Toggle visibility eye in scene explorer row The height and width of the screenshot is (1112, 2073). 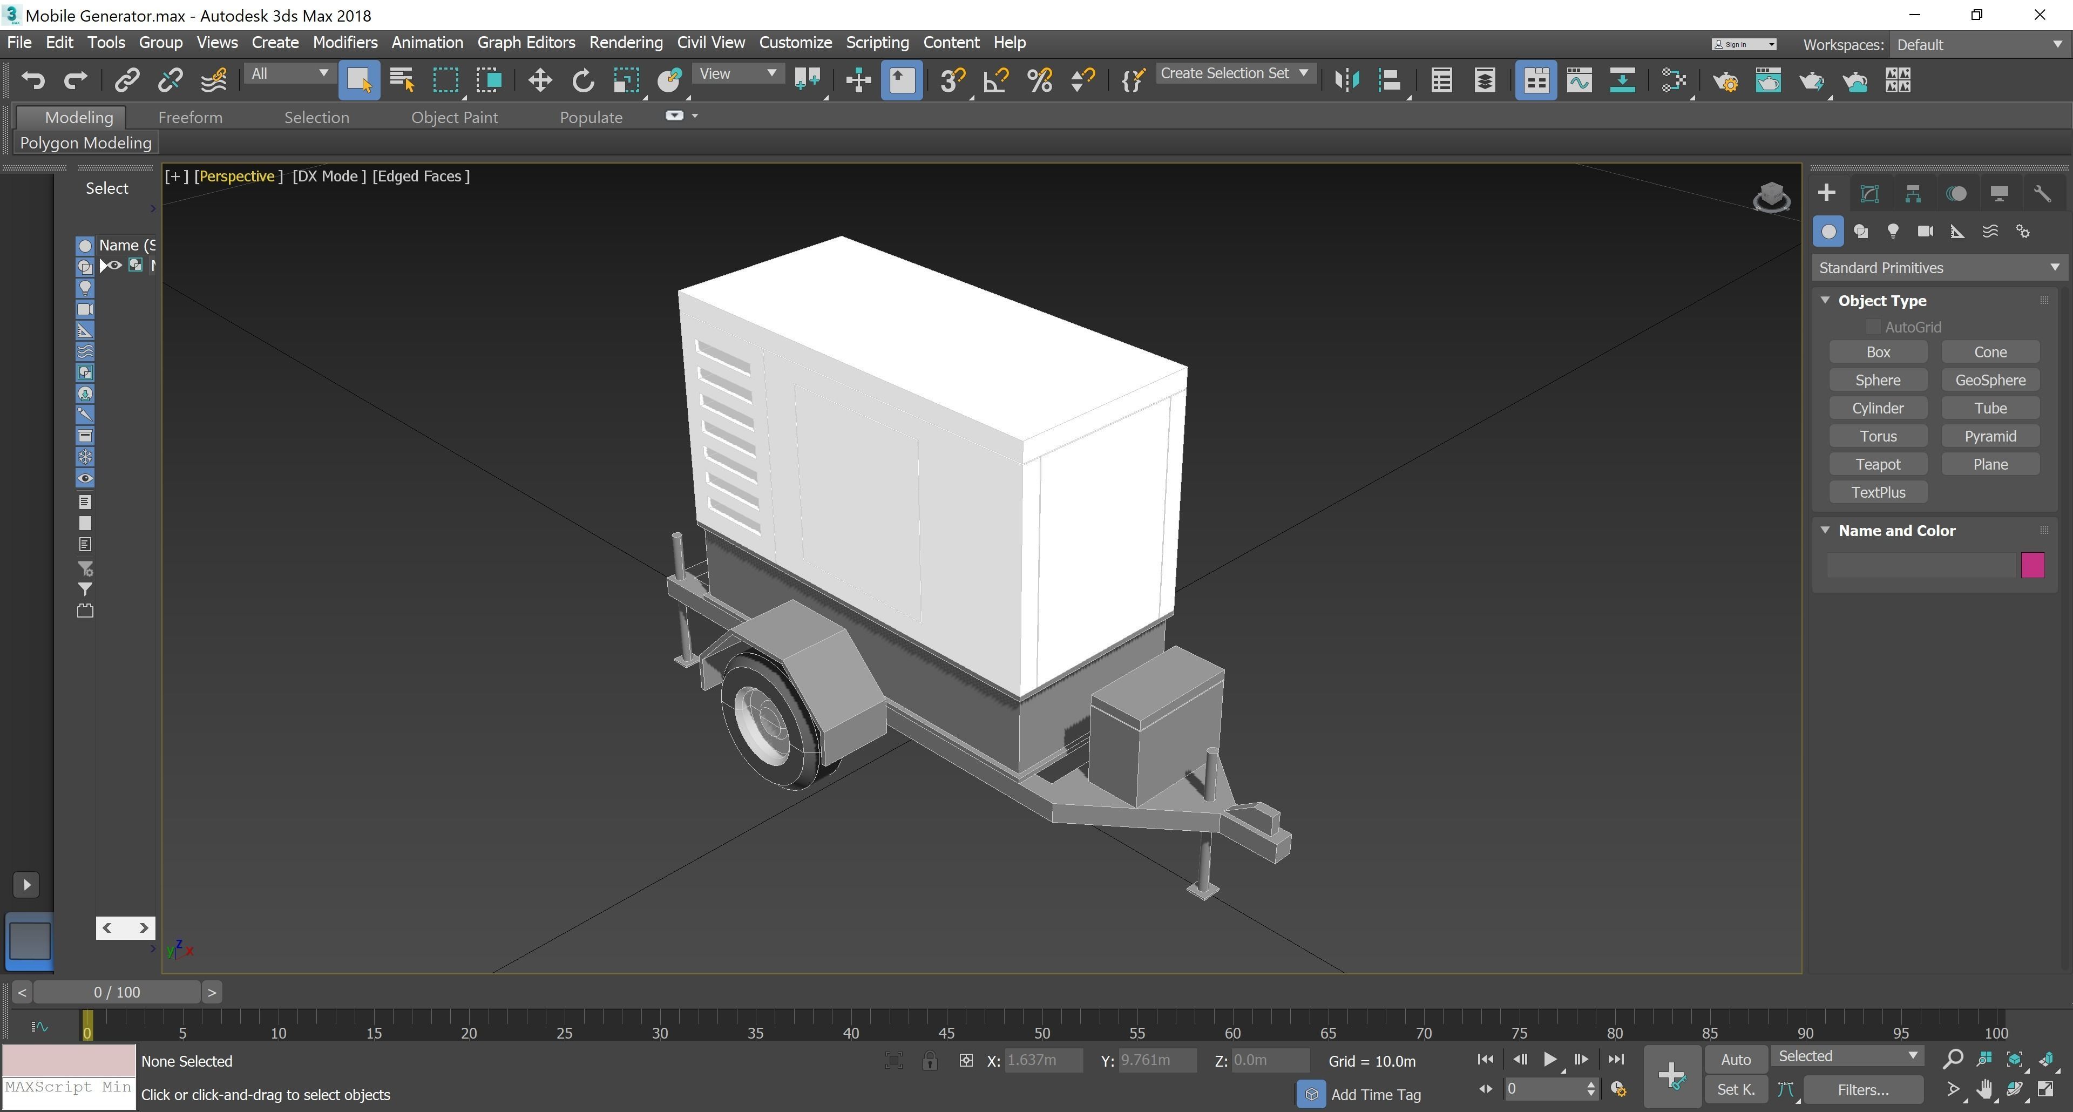(x=115, y=265)
